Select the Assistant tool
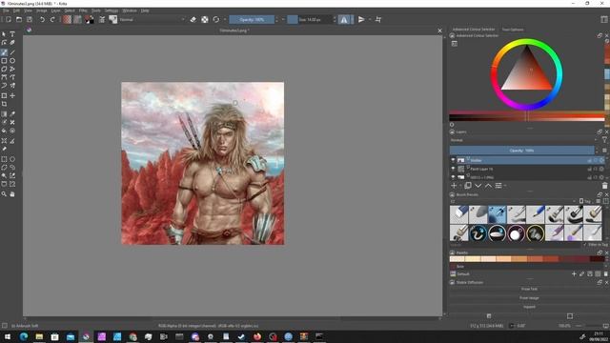This screenshot has width=610, height=343. tap(4, 141)
